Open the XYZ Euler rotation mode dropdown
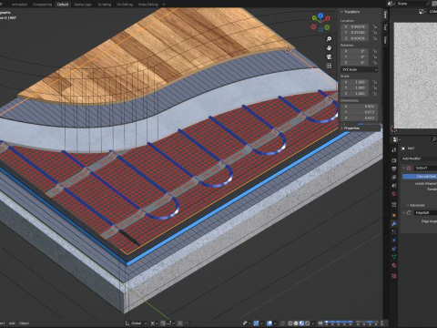Viewport: 437px width, 328px height. 360,69
